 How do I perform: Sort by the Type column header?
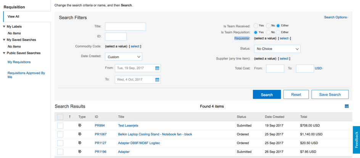coord(82,117)
